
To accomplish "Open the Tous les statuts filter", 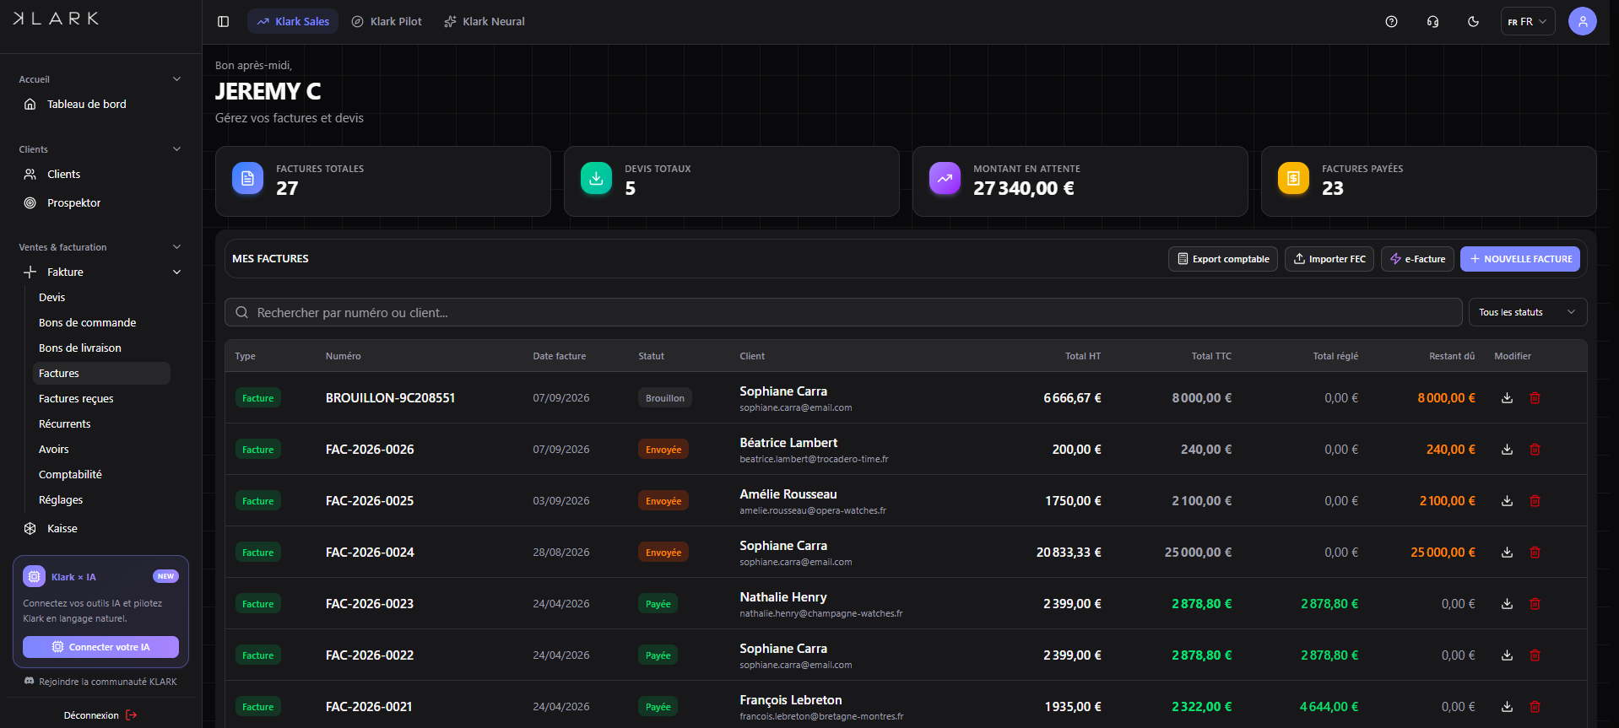I will 1528,312.
